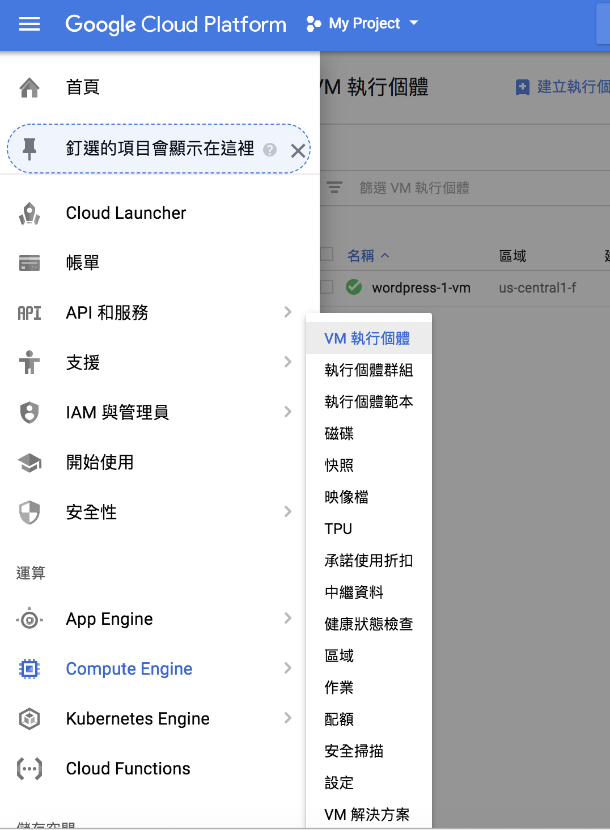Screen dimensions: 610x830
Task: Expand the 安全性 submenu arrow
Action: [x=287, y=511]
